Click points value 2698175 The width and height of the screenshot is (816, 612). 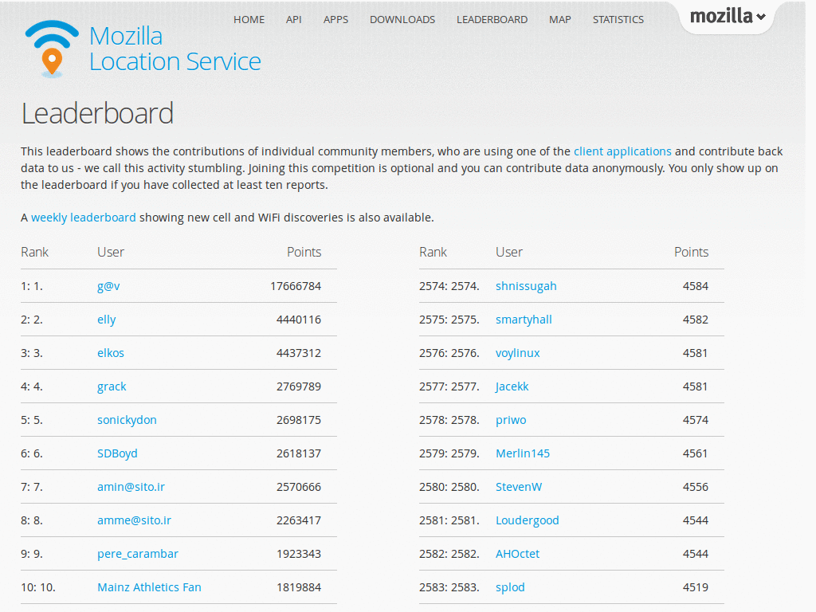click(x=299, y=420)
